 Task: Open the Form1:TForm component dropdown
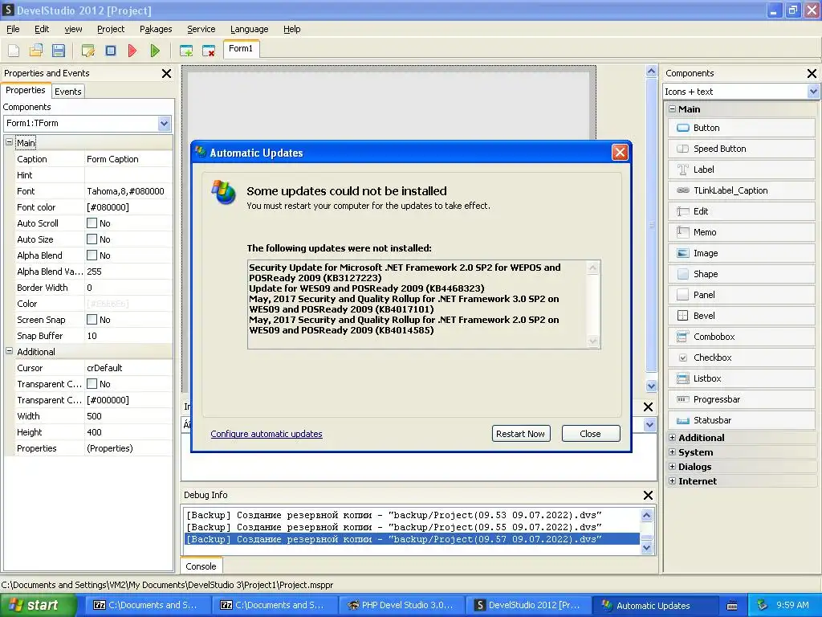[x=164, y=123]
